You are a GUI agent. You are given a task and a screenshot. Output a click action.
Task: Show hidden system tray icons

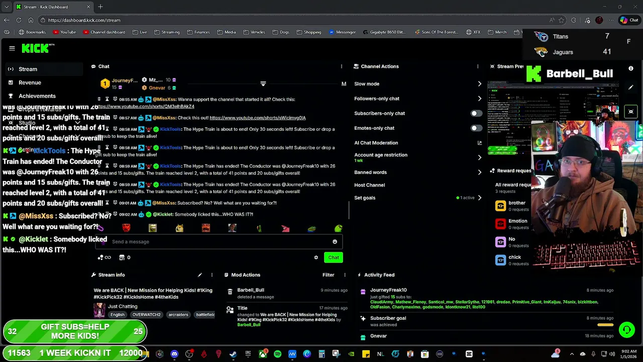(572, 354)
